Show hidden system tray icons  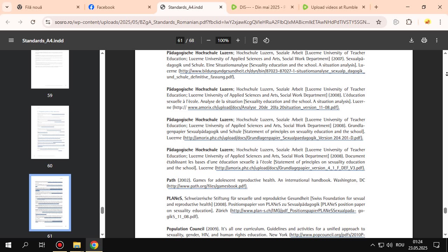372,245
